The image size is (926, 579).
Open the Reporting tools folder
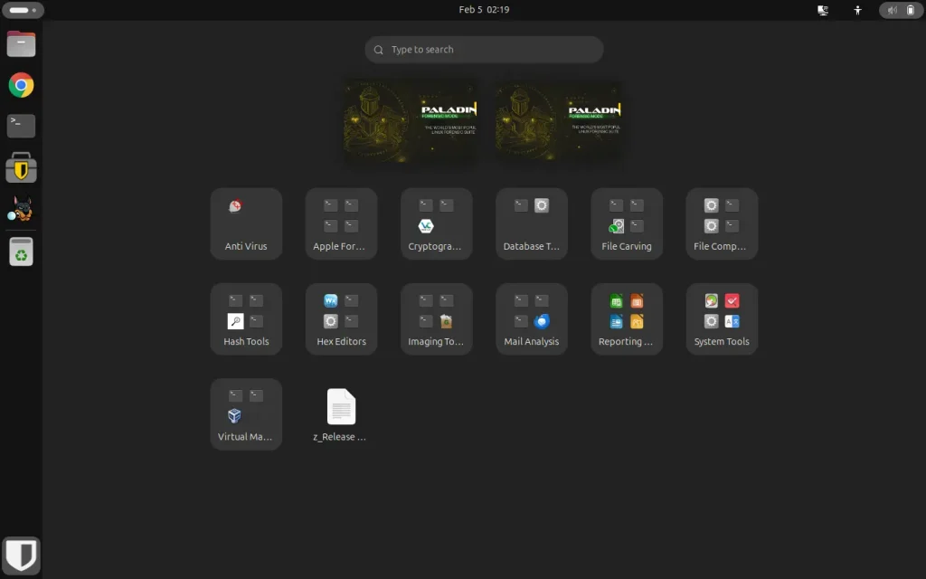627,318
